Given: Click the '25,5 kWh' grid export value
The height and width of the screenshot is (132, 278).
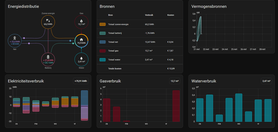Looking at the screenshot, I should point(15,41).
